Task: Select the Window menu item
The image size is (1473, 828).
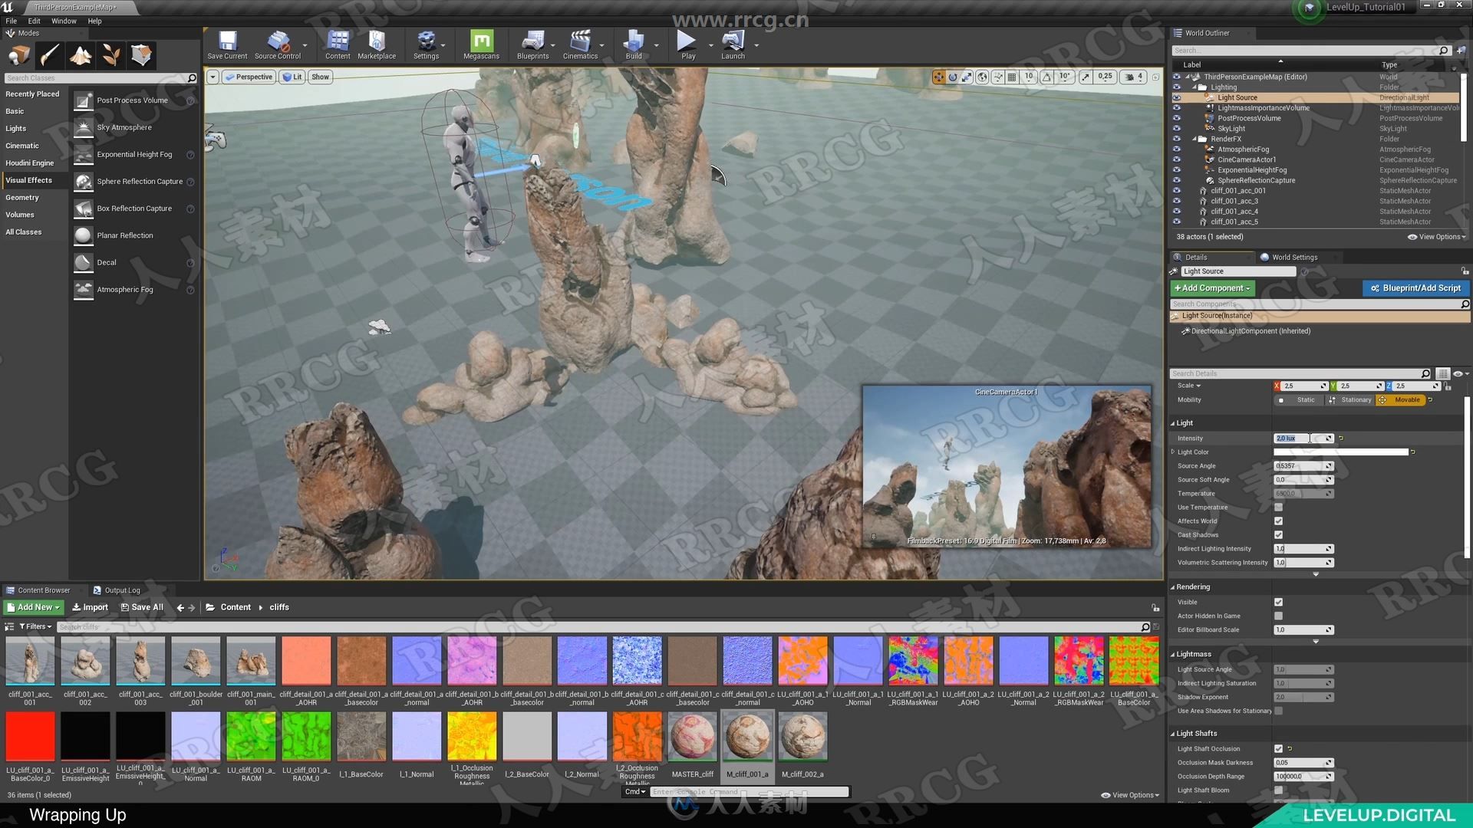Action: pyautogui.click(x=64, y=18)
